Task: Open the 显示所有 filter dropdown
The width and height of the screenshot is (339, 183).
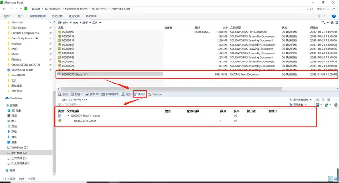Action: [x=298, y=105]
